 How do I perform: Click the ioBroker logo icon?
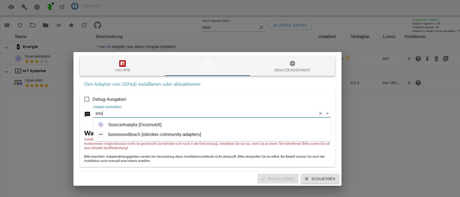click(75, 6)
